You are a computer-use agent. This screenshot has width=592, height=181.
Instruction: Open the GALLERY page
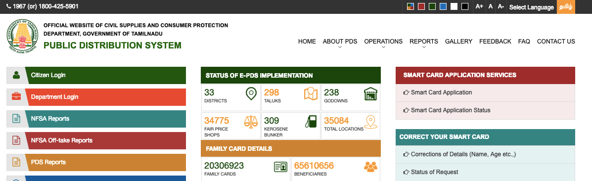click(459, 42)
